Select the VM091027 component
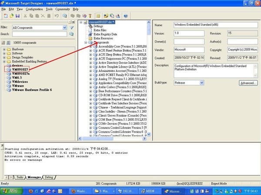This screenshot has height=195, width=261. click(20, 69)
